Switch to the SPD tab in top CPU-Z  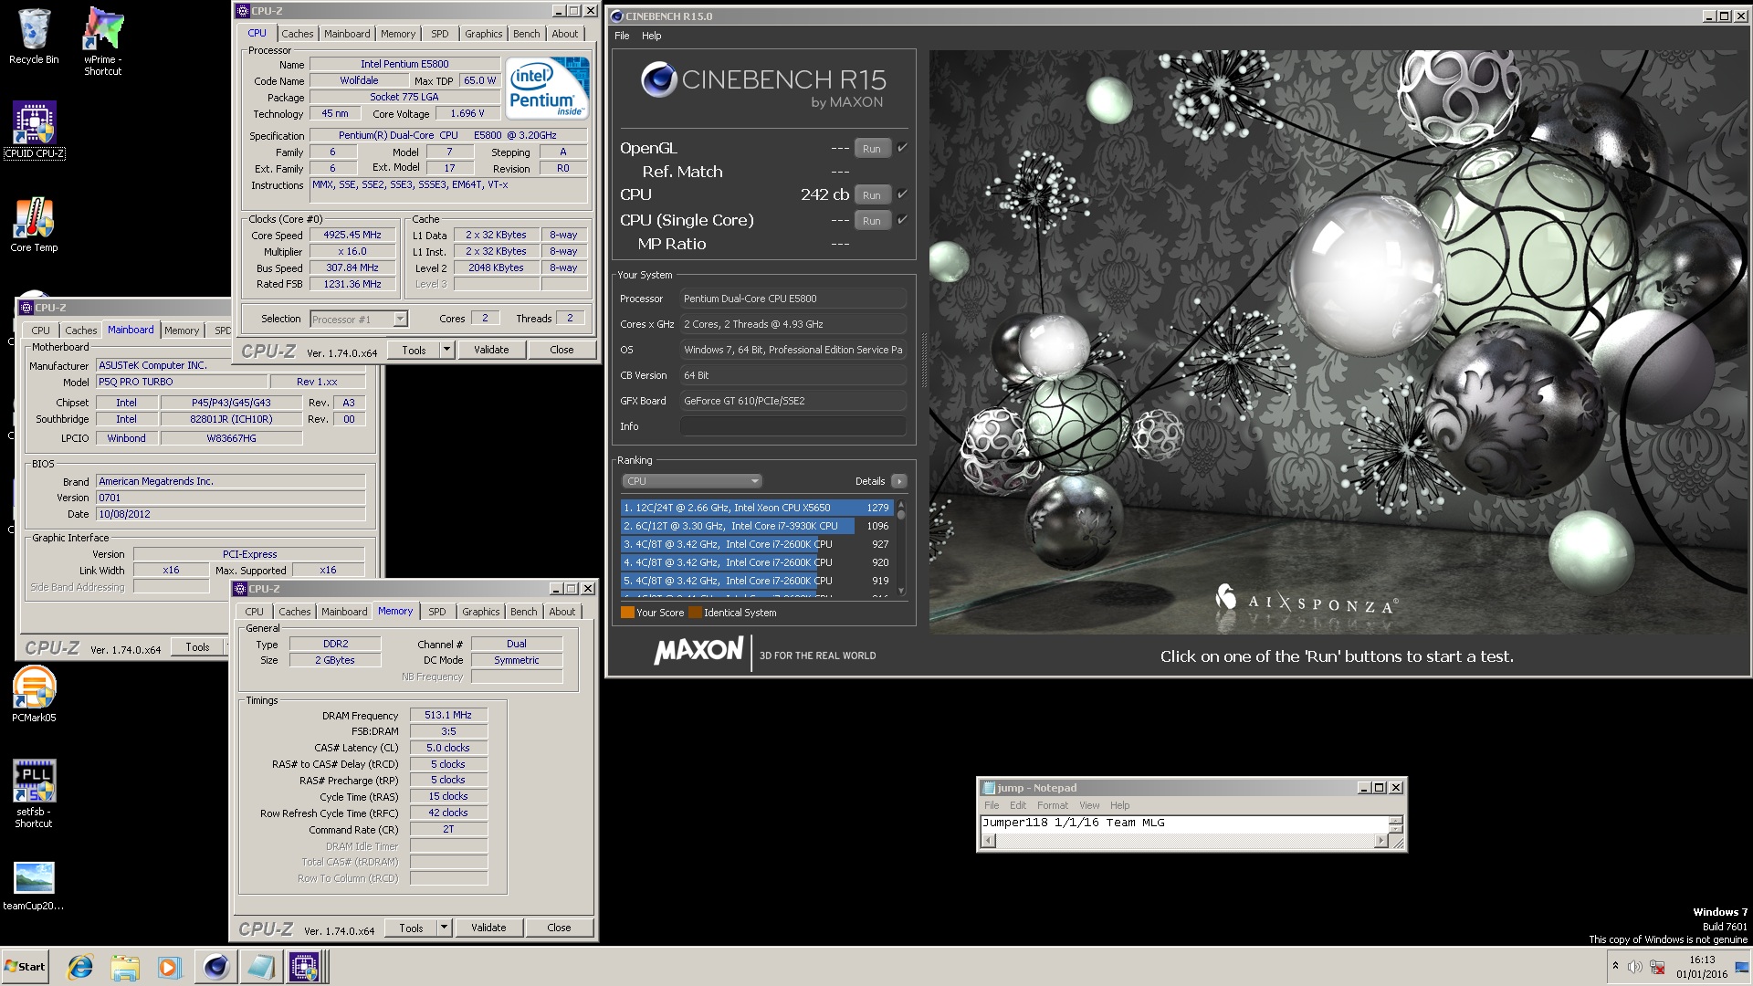click(440, 34)
